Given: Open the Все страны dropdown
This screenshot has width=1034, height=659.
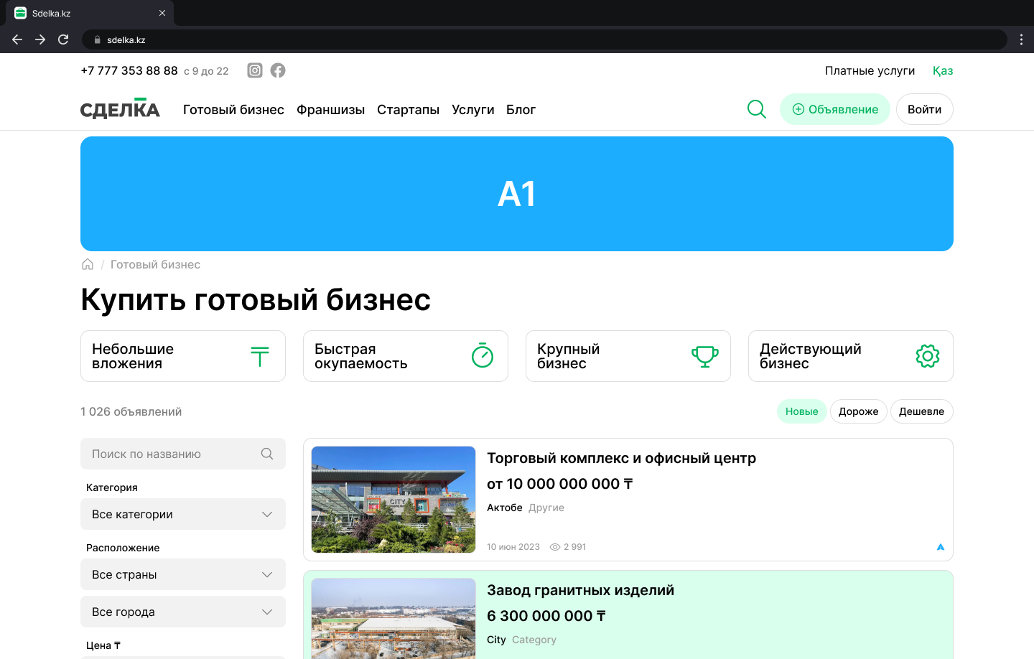Looking at the screenshot, I should click(183, 574).
